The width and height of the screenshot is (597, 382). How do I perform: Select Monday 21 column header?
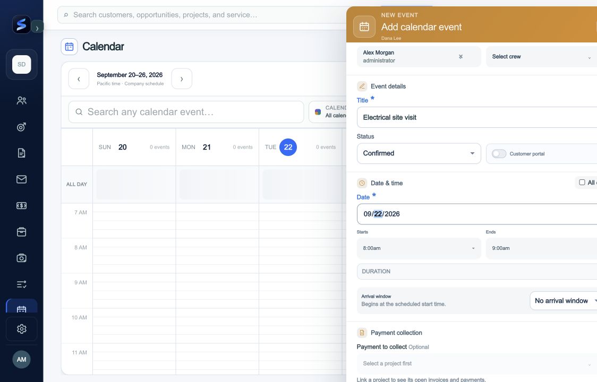(x=217, y=147)
